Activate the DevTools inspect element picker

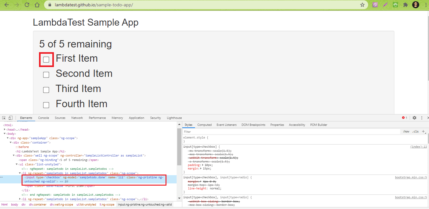coord(4,118)
